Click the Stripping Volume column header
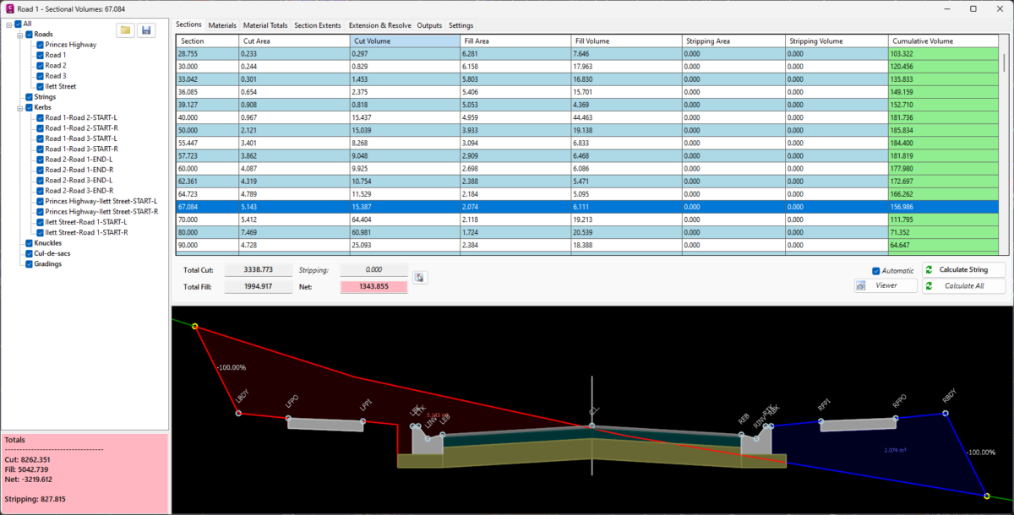 tap(837, 41)
